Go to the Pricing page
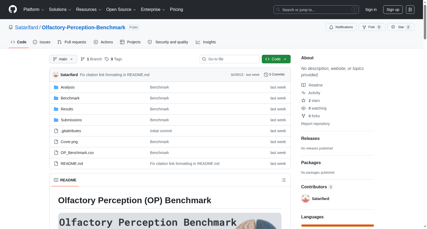The width and height of the screenshot is (427, 229). pos(176,10)
